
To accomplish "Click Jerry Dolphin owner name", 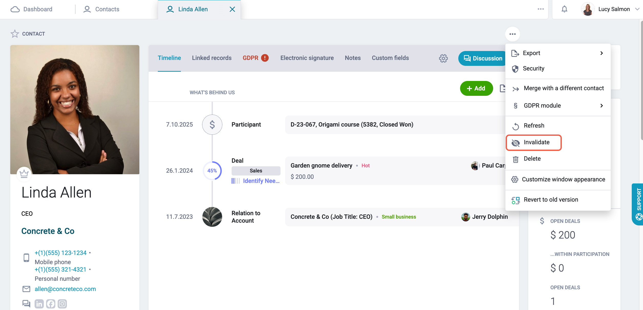I will click(490, 217).
